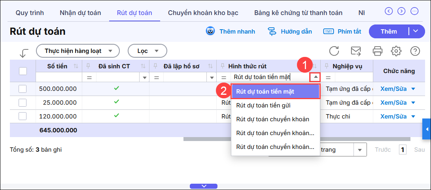
Task: Click Xem/Sửa in the first row
Action: click(x=393, y=89)
